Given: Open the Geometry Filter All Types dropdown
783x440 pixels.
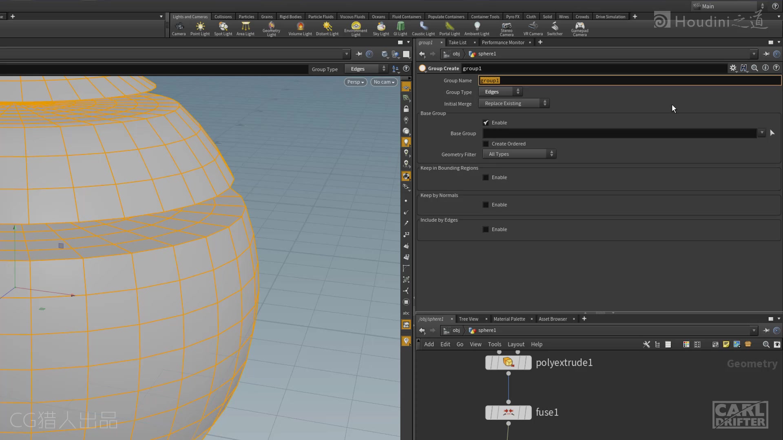Looking at the screenshot, I should coord(519,154).
